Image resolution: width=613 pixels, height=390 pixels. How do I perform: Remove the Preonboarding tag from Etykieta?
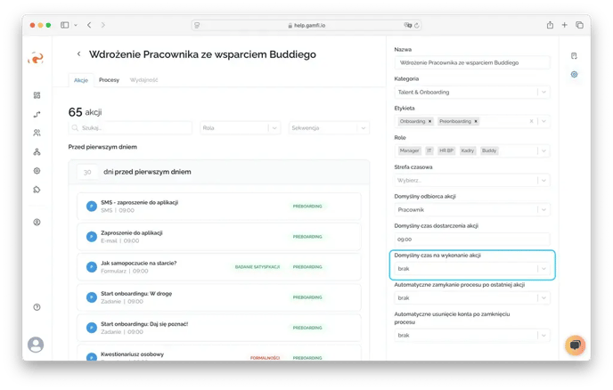476,121
